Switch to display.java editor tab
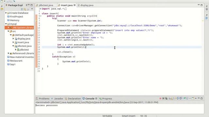Screen dimensions: 209x117 [x=87, y=5]
